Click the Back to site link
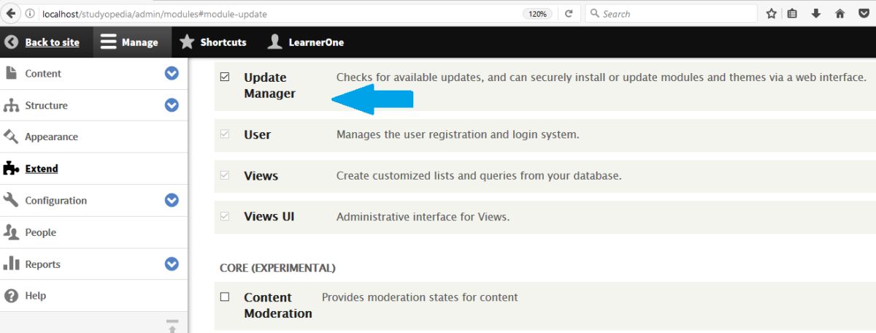 pyautogui.click(x=52, y=42)
